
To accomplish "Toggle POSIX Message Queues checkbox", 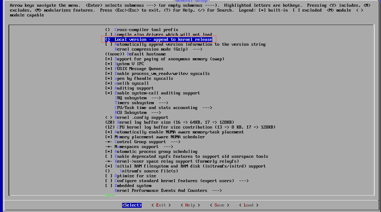I will click(109, 69).
